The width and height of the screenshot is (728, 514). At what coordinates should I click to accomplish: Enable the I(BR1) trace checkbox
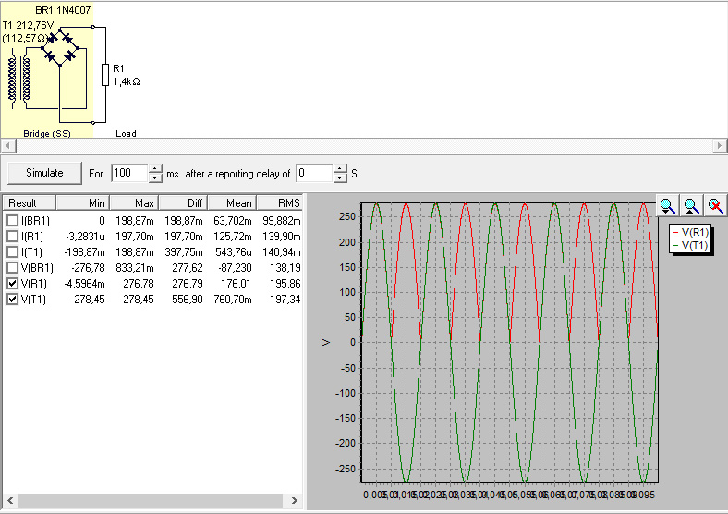[13, 221]
